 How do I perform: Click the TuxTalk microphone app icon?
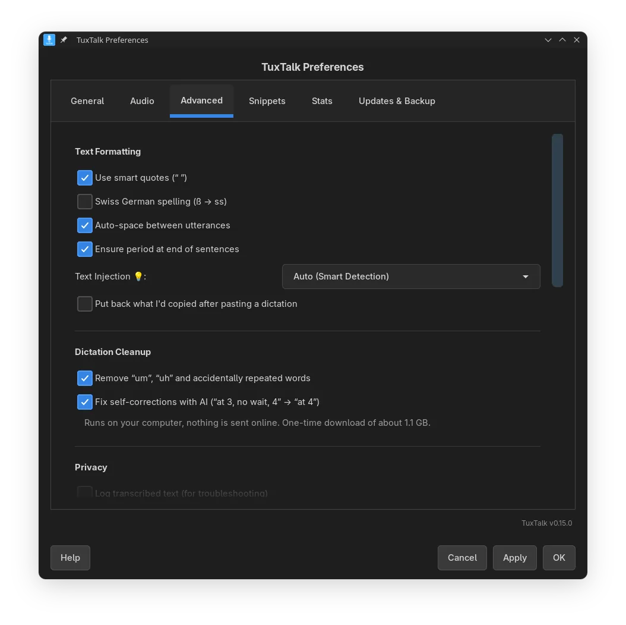[x=49, y=40]
